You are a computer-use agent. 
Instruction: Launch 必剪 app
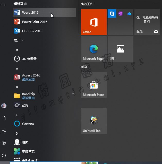[x=45, y=105]
